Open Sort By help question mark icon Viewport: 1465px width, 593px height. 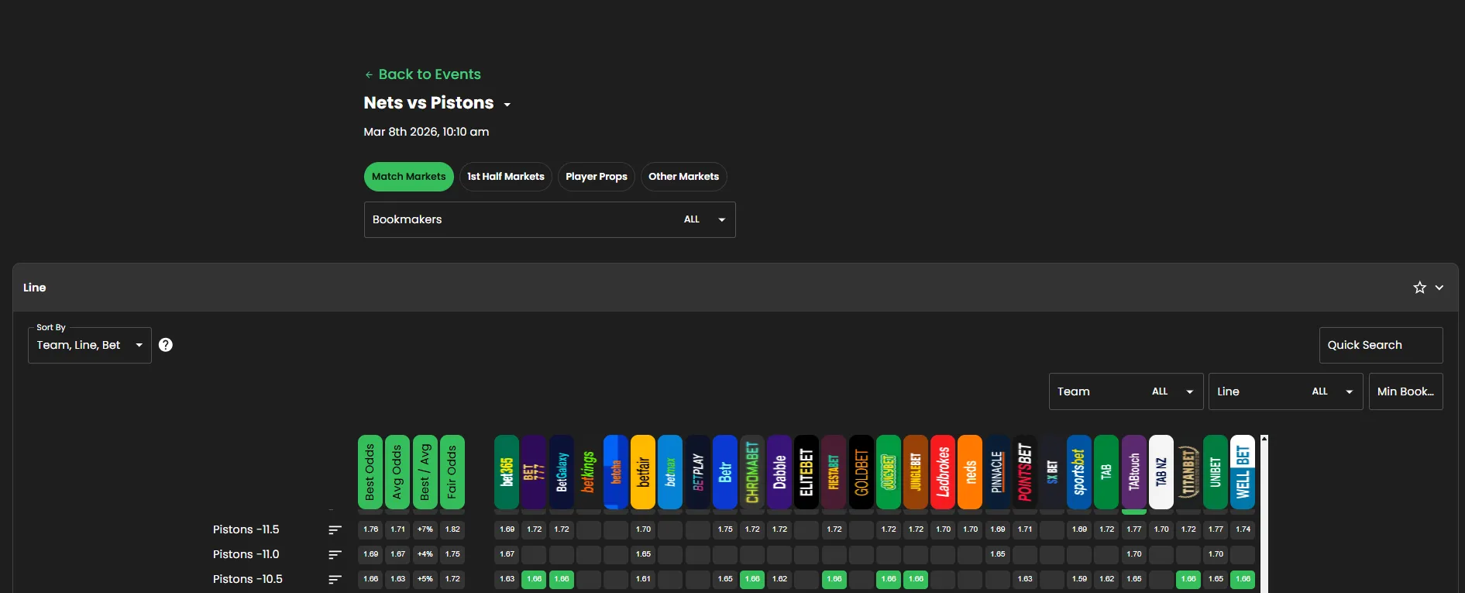[166, 345]
